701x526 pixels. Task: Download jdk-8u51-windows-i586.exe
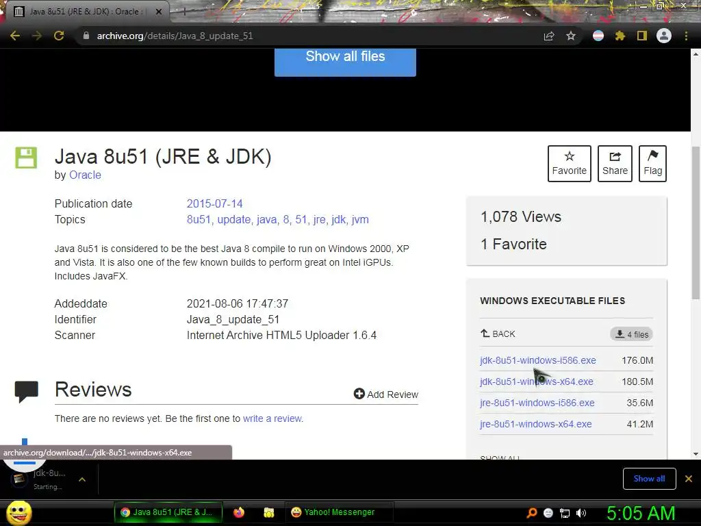coord(538,360)
